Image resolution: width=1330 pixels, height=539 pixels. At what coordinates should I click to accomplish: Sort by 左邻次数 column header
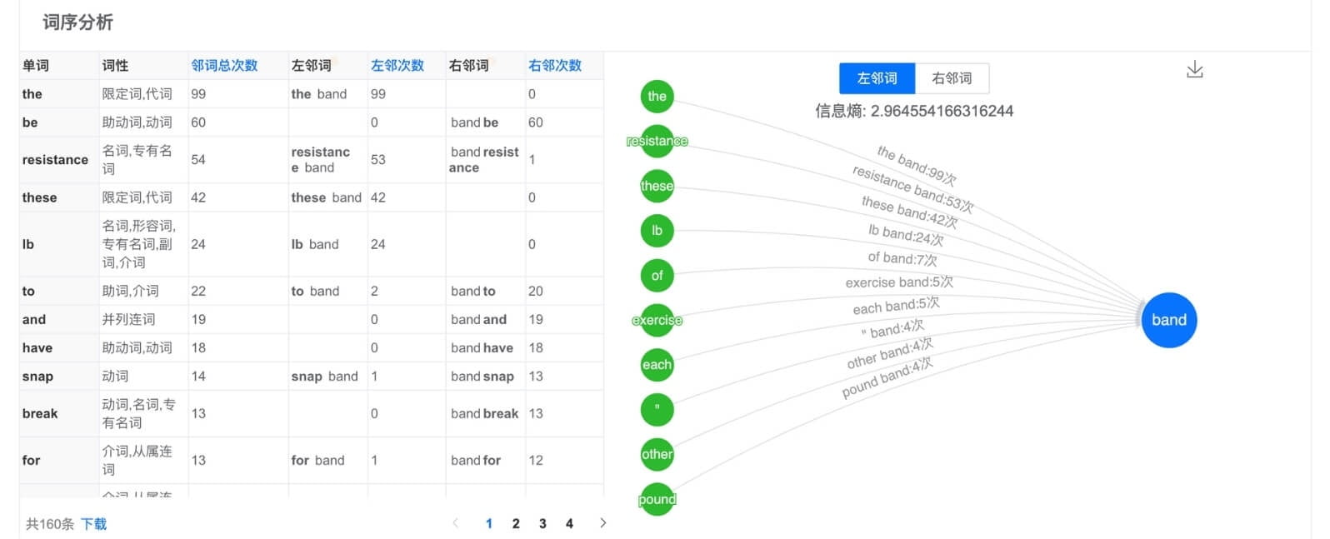(397, 65)
